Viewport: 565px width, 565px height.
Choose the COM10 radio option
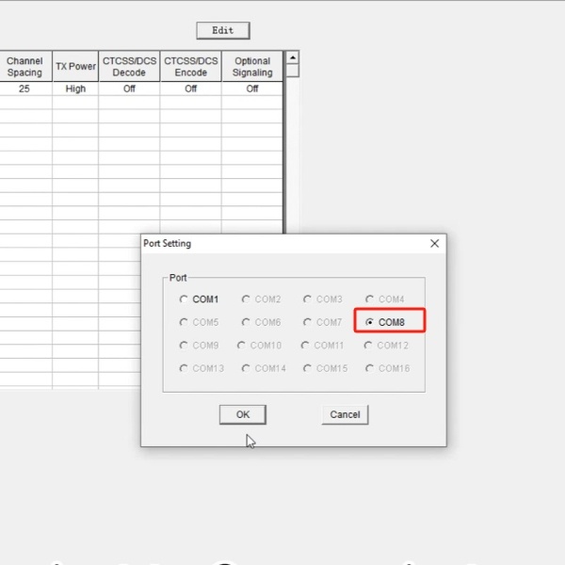pyautogui.click(x=259, y=346)
